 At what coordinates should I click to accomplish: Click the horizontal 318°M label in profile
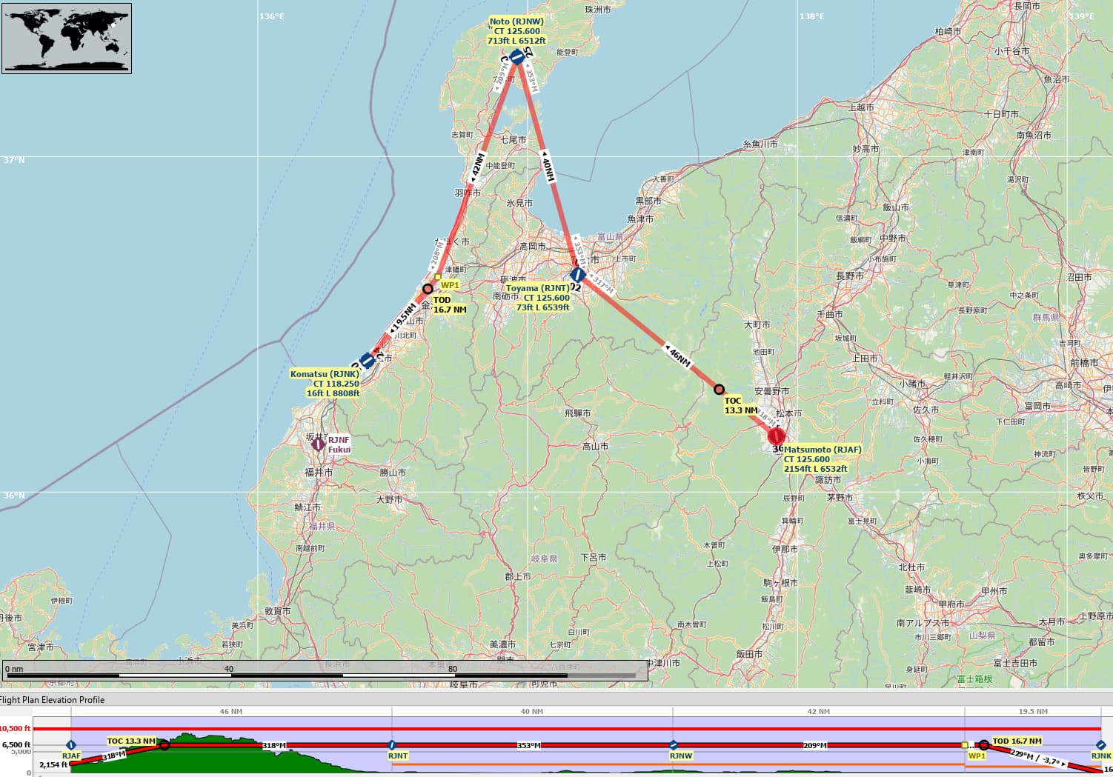(274, 745)
